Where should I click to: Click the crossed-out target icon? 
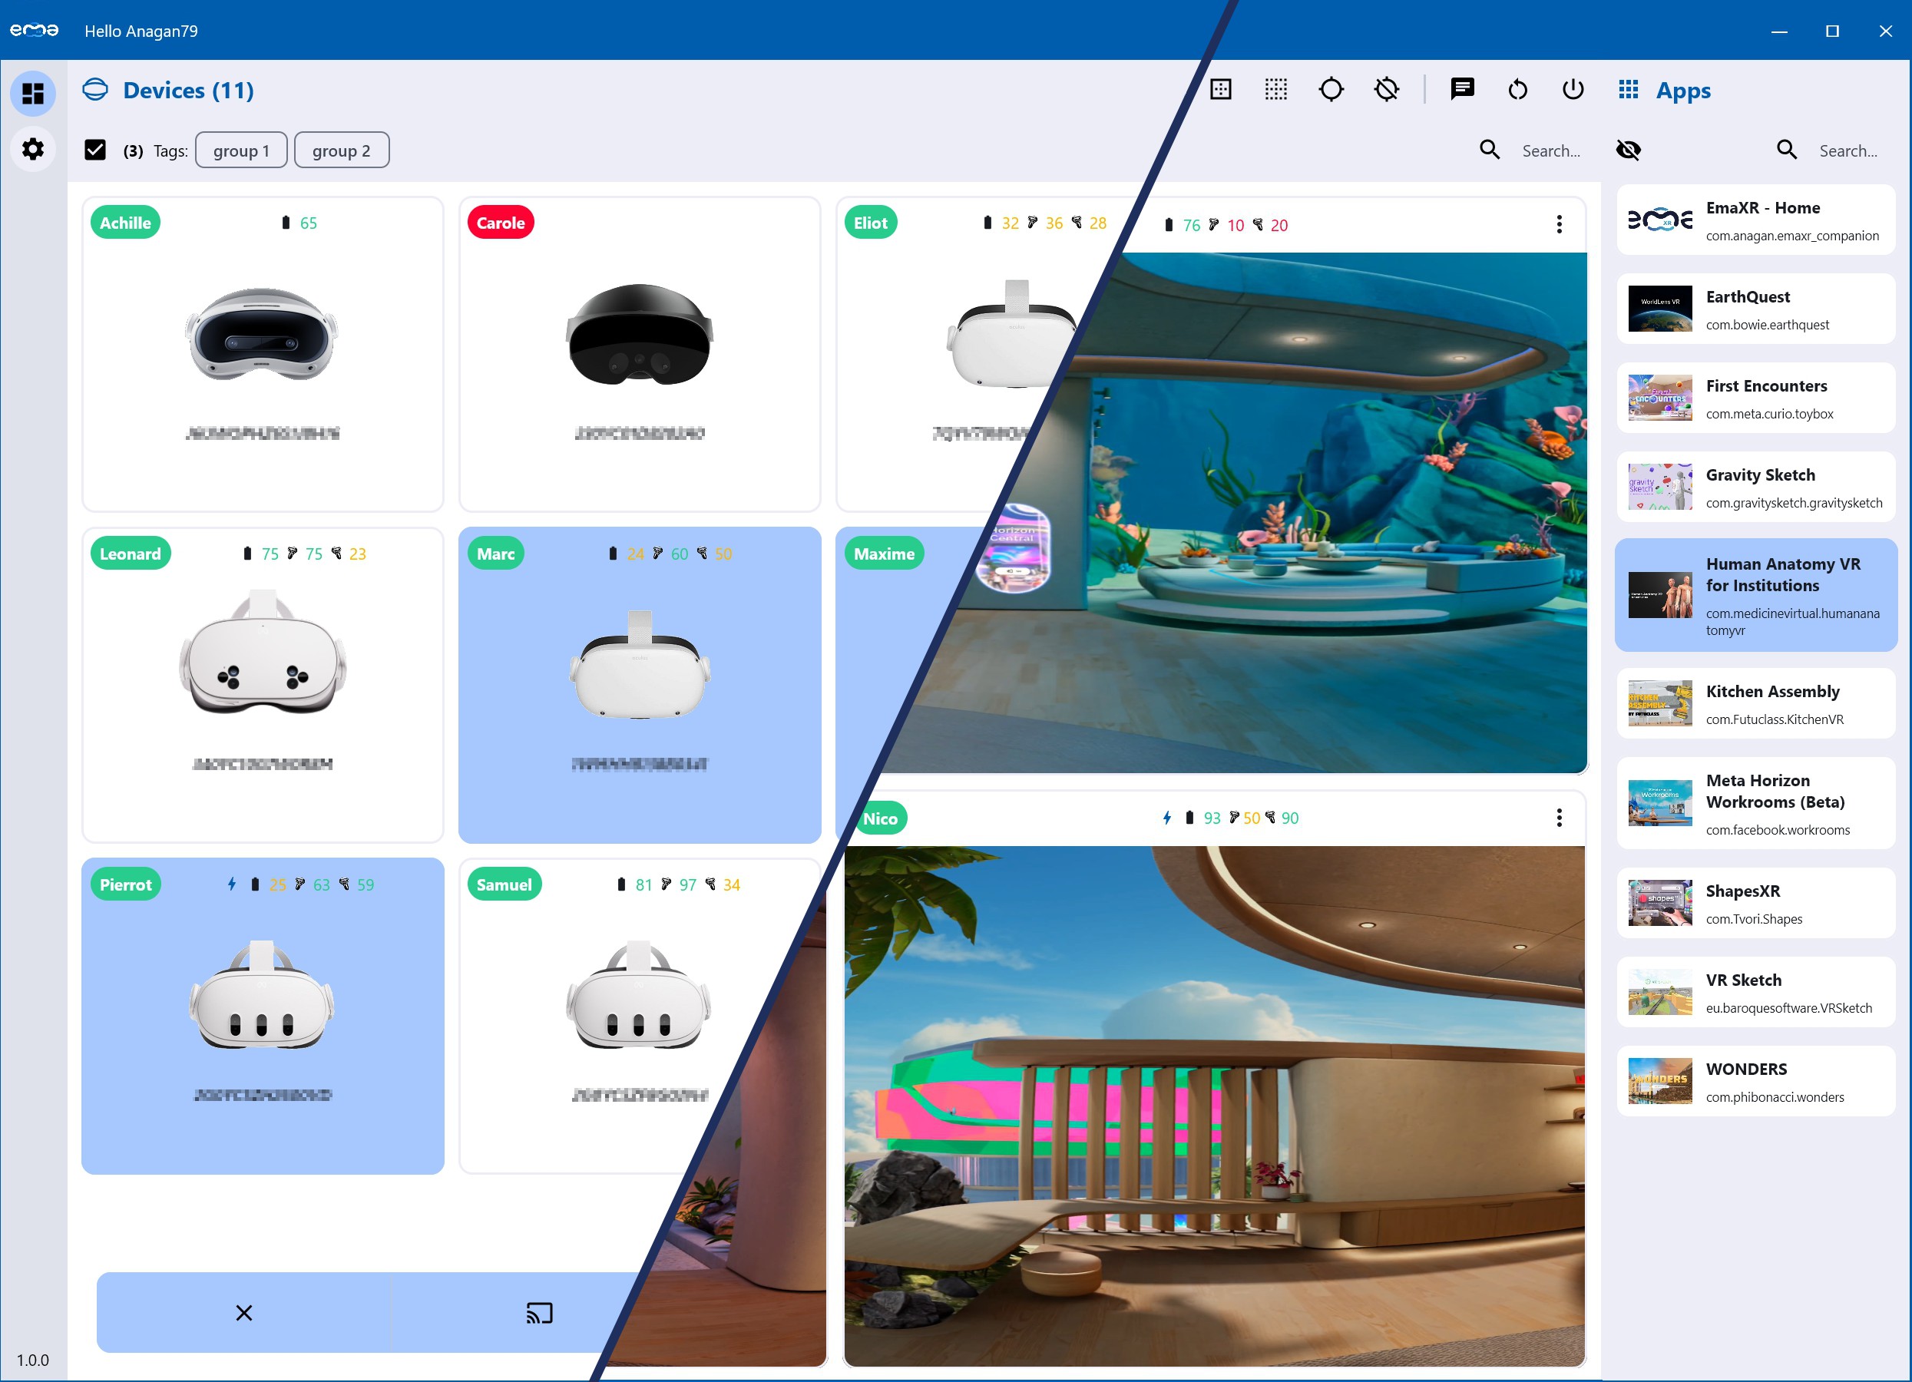tap(1386, 89)
